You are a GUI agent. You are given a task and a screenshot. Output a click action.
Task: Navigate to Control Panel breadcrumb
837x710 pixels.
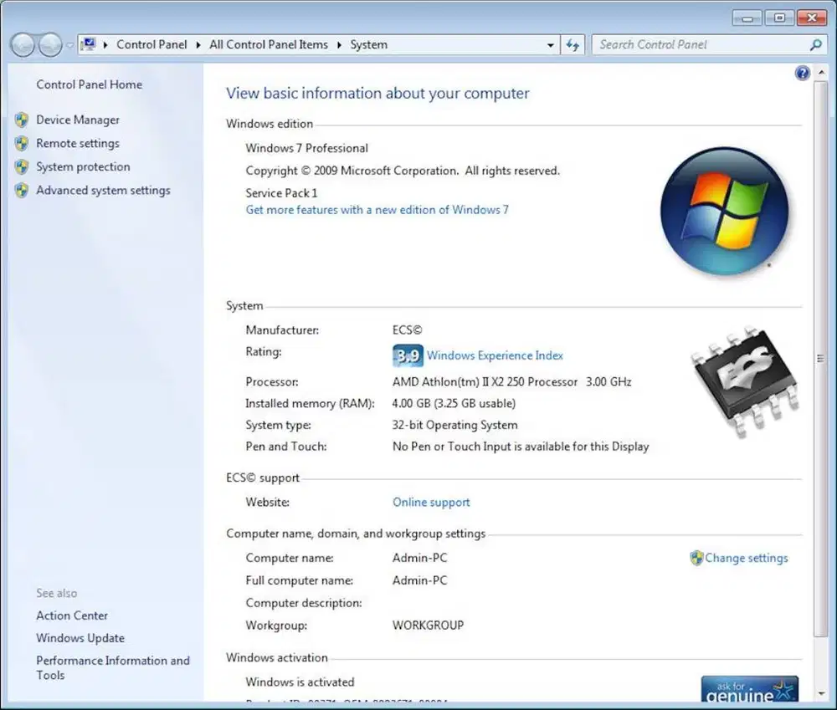(151, 44)
